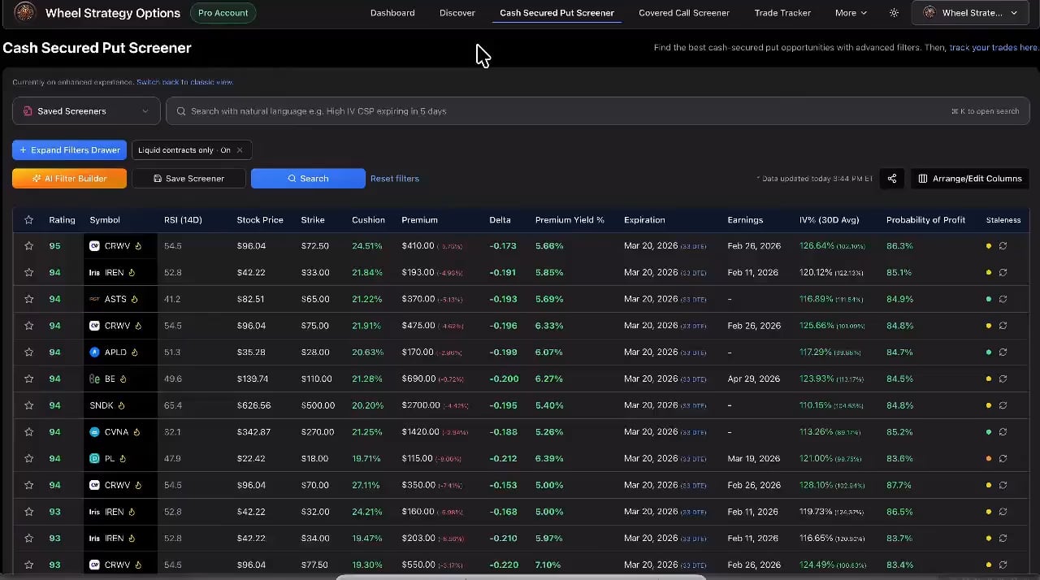Refresh staleness for the CRWV $72.50 row
1040x580 pixels.
tap(1003, 246)
